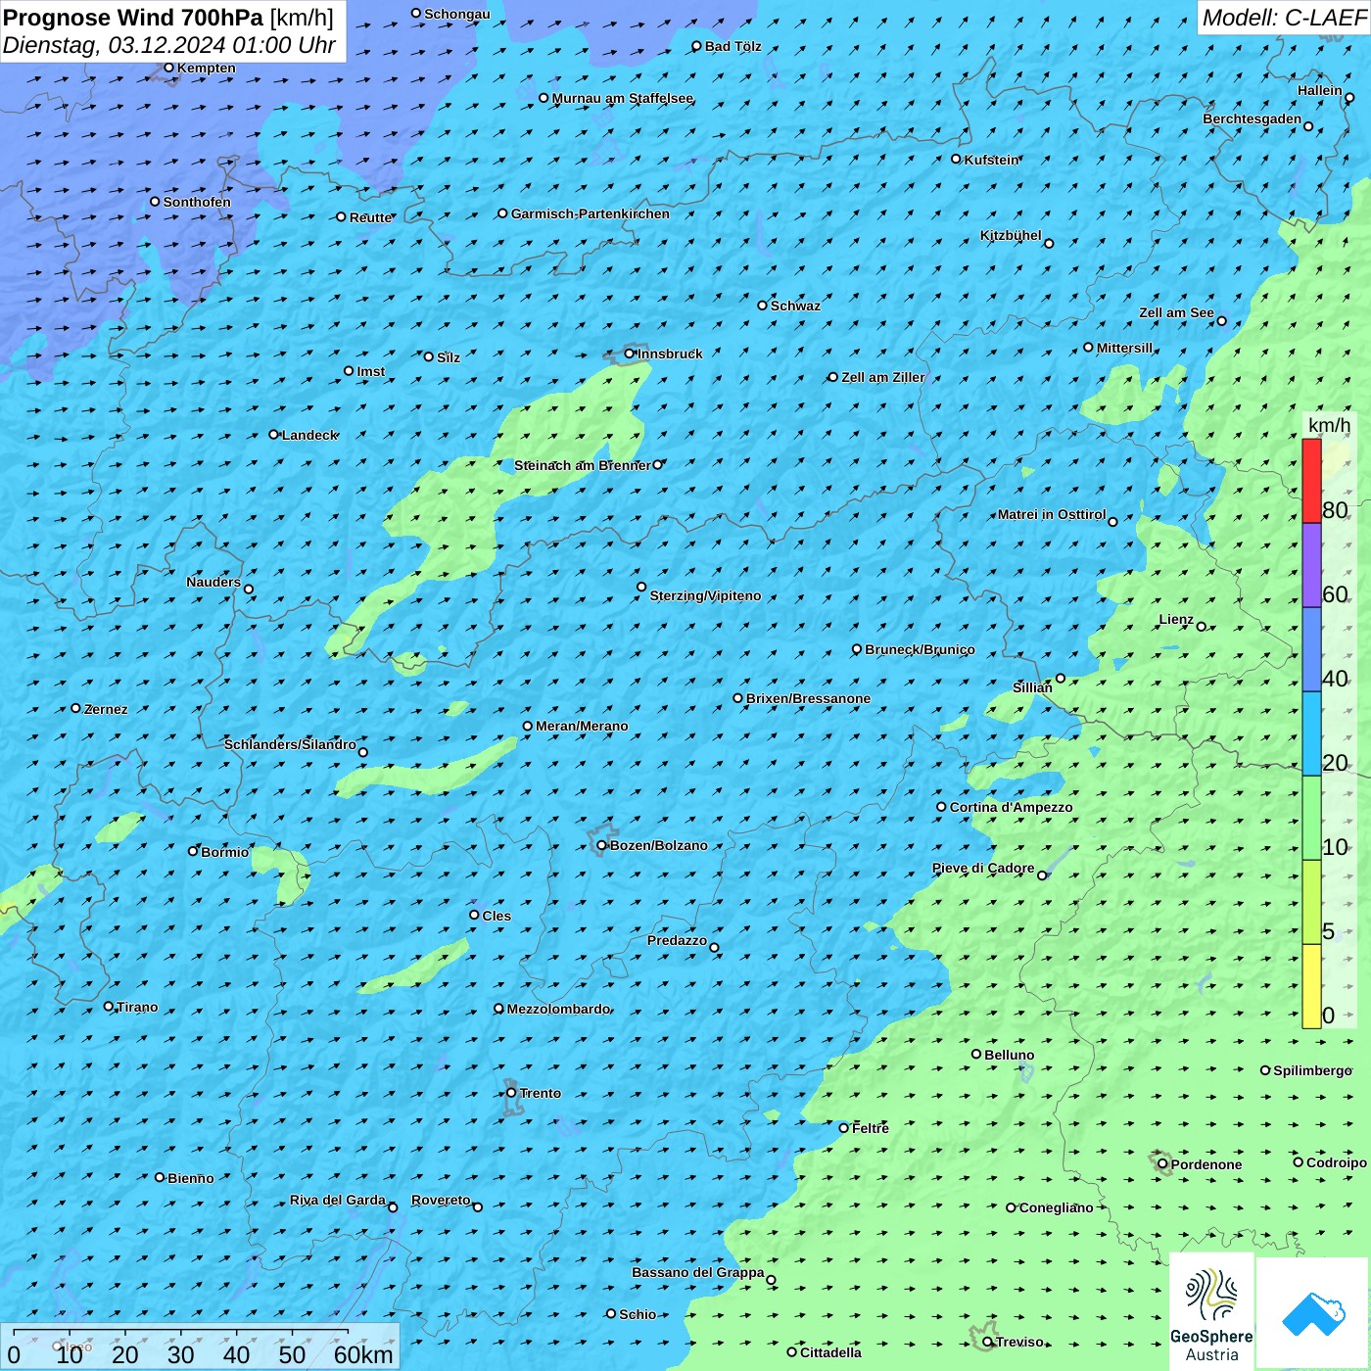Click the Kempten location marker
Viewport: 1371px width, 1371px height.
coord(169,68)
